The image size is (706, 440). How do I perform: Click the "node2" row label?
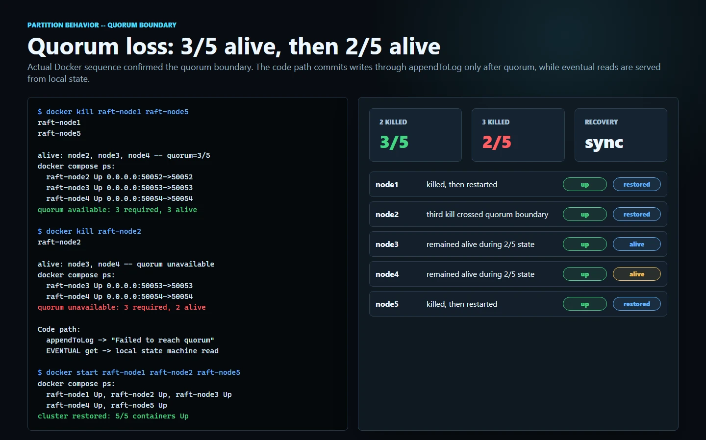[387, 215]
